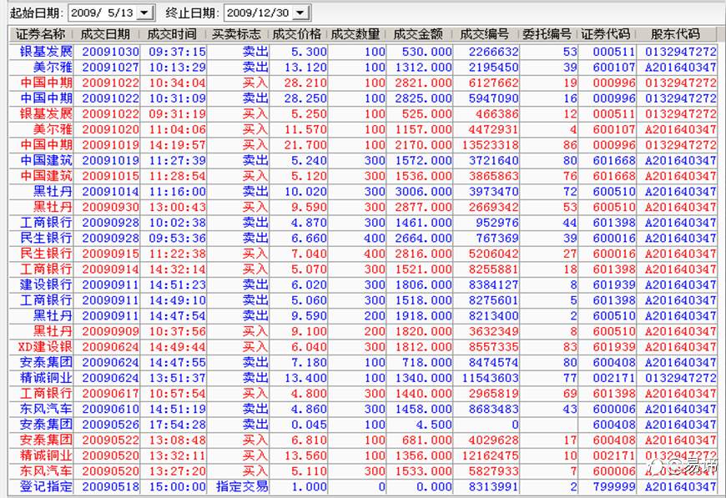Click trade time 10:31:09

click(x=178, y=98)
